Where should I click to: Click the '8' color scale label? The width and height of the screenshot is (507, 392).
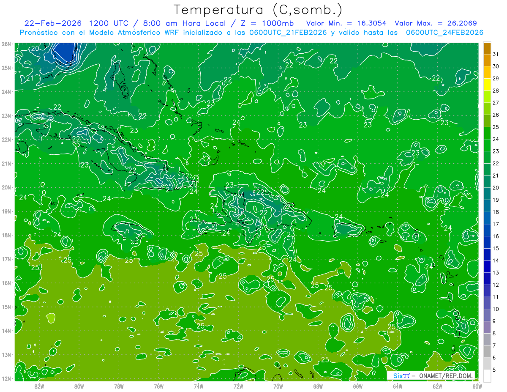[x=494, y=333]
